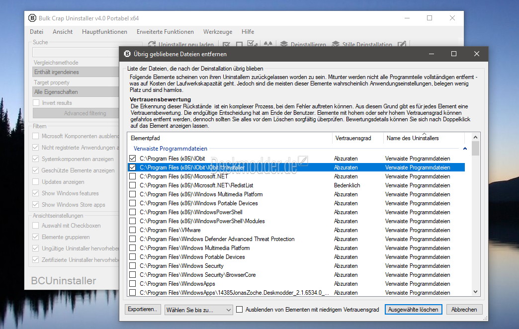The width and height of the screenshot is (519, 329).
Task: Toggle Microsoft Komponenten ausblenden checkbox
Action: (x=35, y=136)
